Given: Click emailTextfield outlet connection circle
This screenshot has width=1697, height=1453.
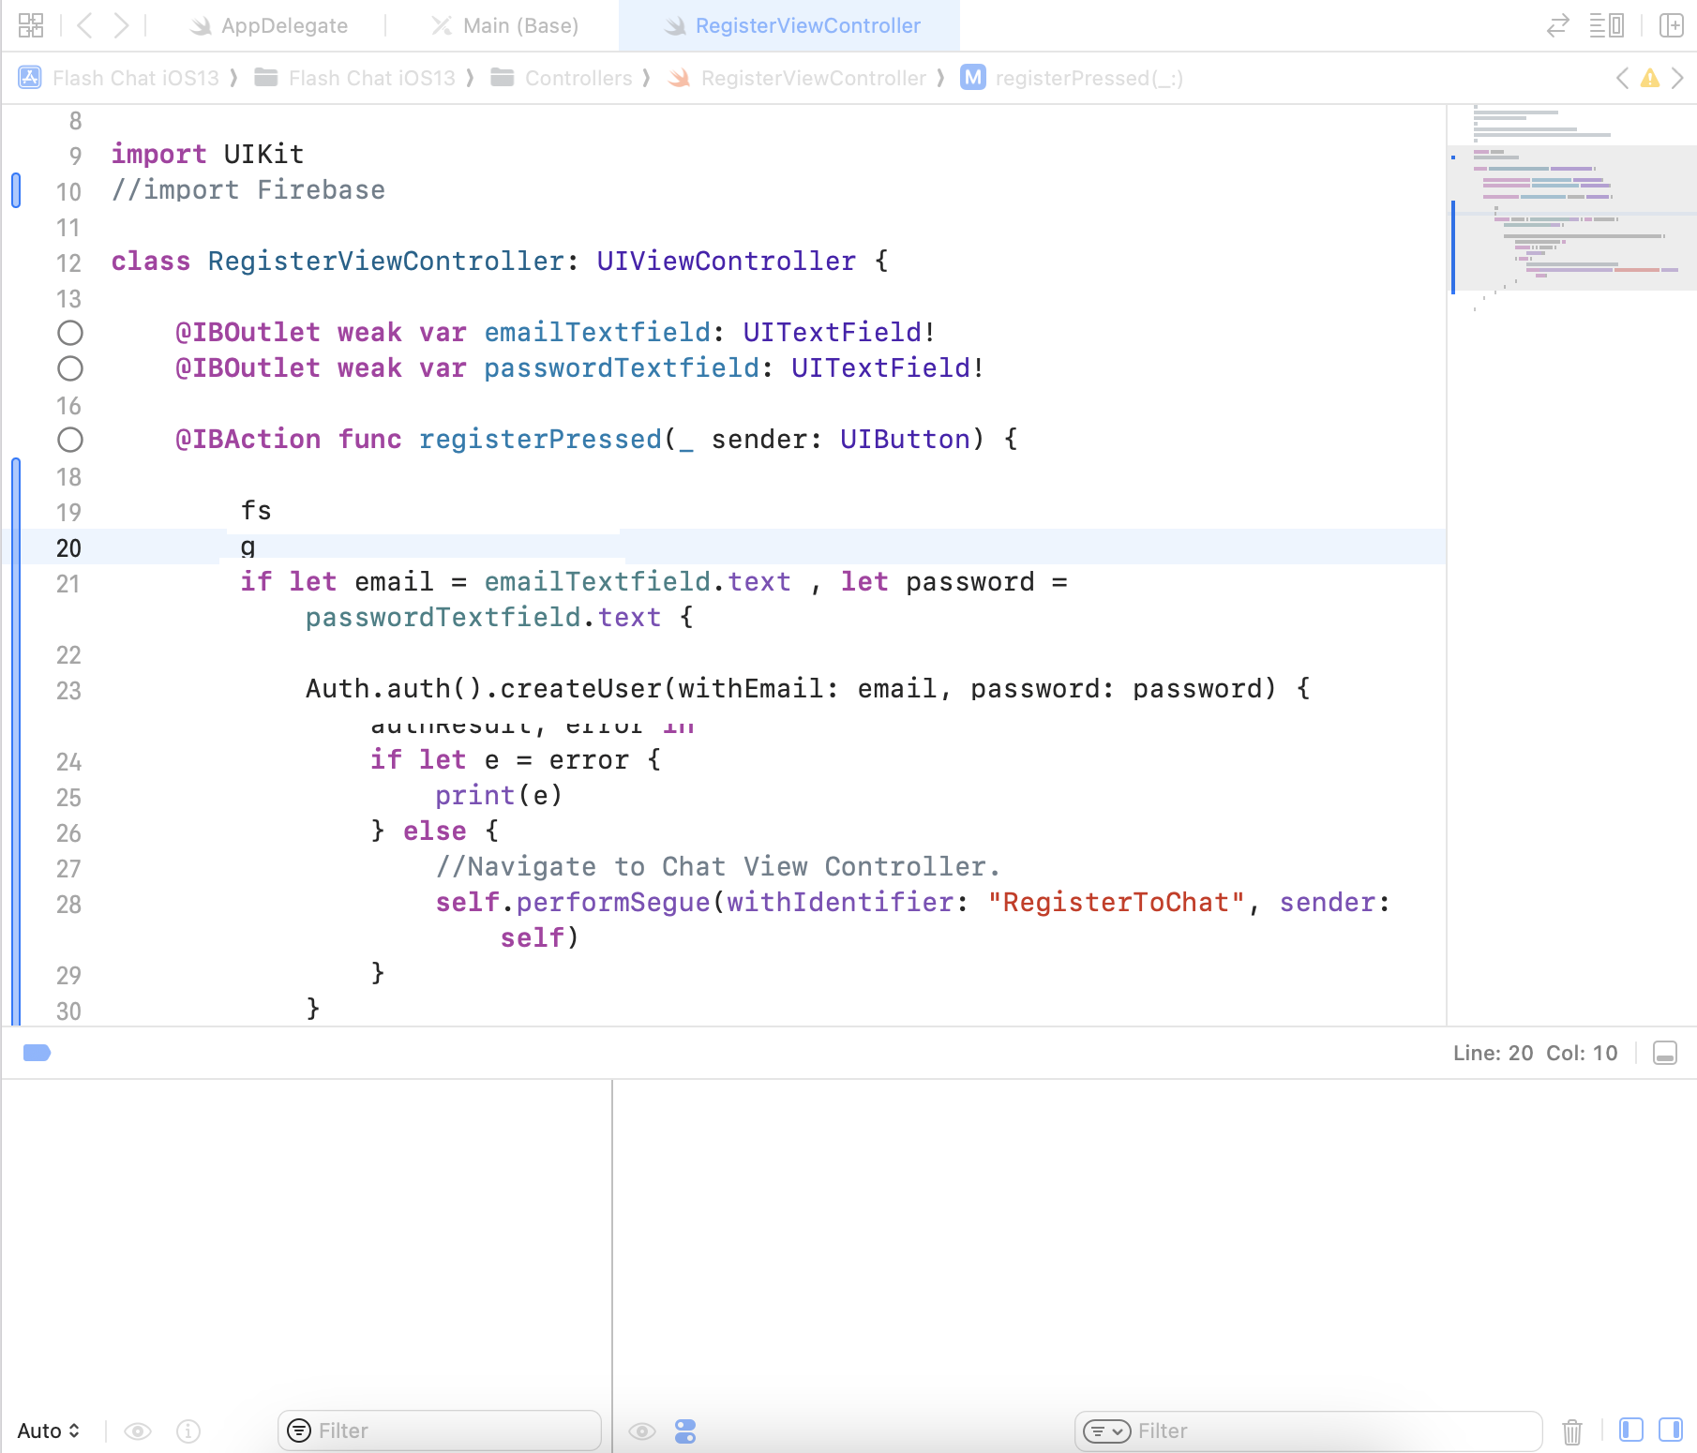Looking at the screenshot, I should point(70,333).
